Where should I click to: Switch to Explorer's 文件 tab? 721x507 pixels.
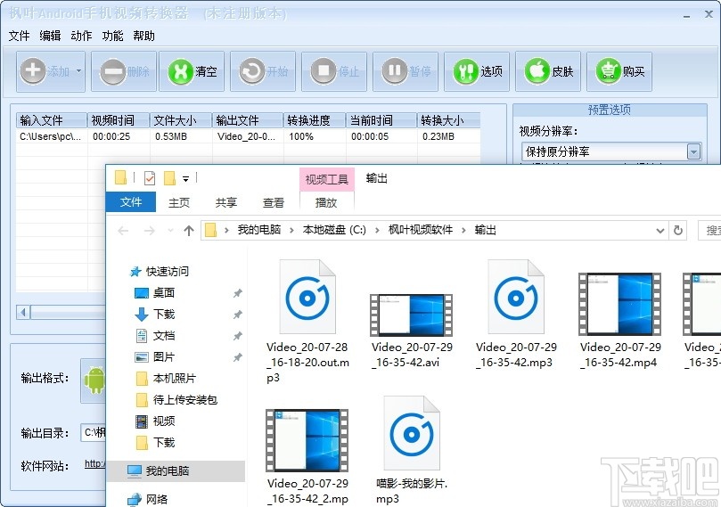click(x=131, y=202)
